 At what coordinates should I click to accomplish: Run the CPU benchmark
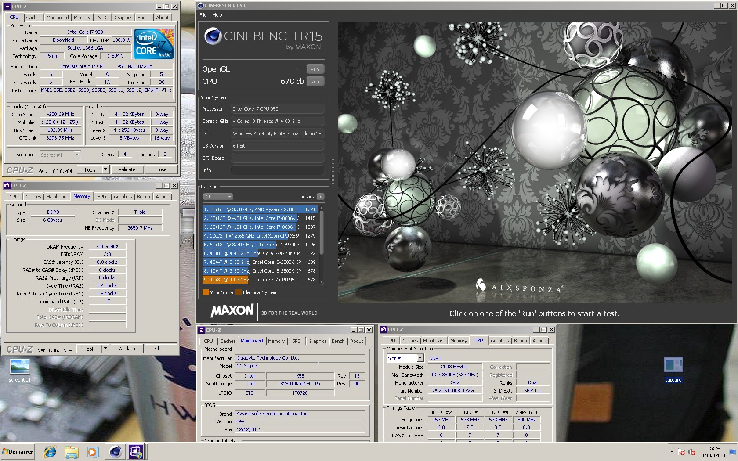click(x=315, y=82)
